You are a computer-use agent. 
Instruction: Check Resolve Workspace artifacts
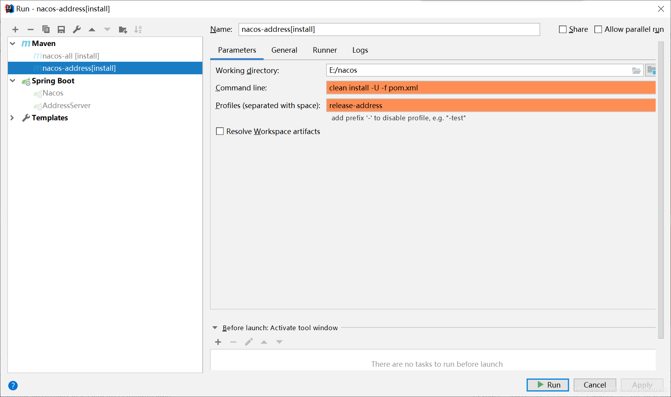point(220,131)
